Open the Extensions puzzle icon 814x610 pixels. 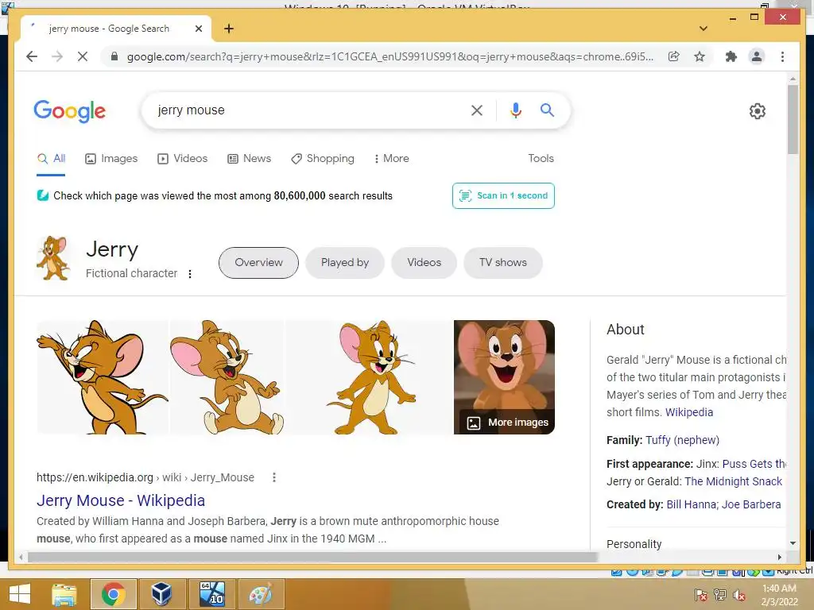(x=731, y=56)
